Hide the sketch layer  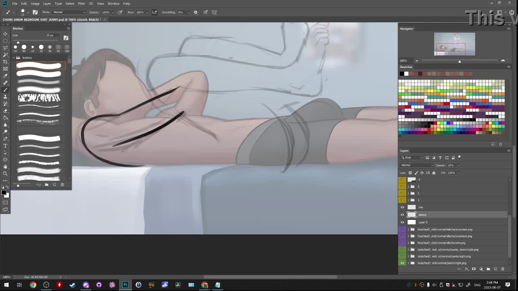[402, 215]
